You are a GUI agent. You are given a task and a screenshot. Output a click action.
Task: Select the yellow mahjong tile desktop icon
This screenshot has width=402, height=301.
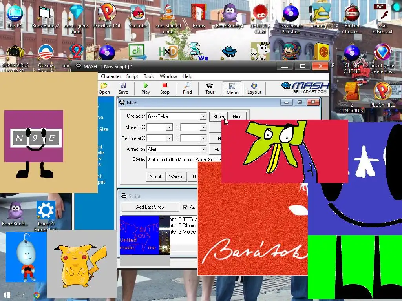point(322,51)
